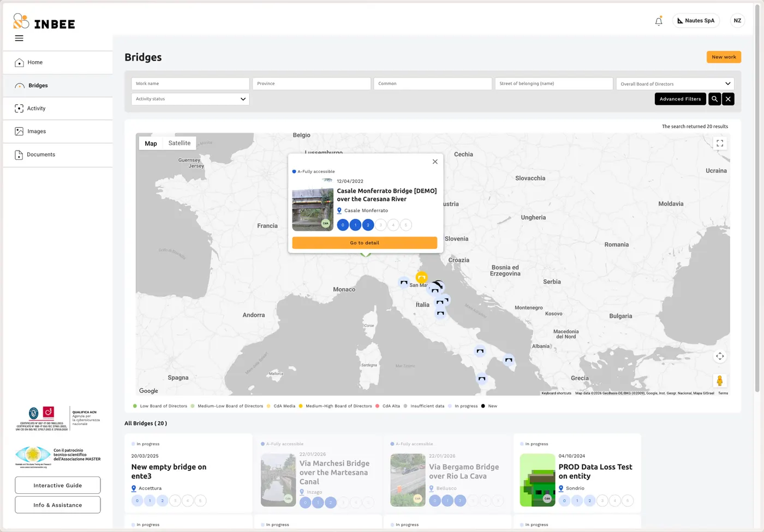Click the page vertical scrollbar
The image size is (764, 532).
coord(757,199)
